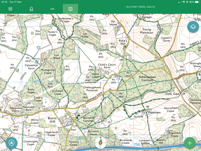Tap the Ashampstead Common label
Image resolution: width=201 pixels, height=151 pixels.
click(147, 79)
